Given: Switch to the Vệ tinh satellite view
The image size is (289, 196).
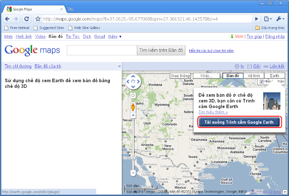Looking at the screenshot, I should pyautogui.click(x=254, y=76).
